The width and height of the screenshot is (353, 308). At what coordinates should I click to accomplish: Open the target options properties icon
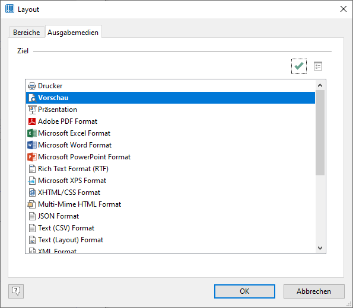click(318, 66)
